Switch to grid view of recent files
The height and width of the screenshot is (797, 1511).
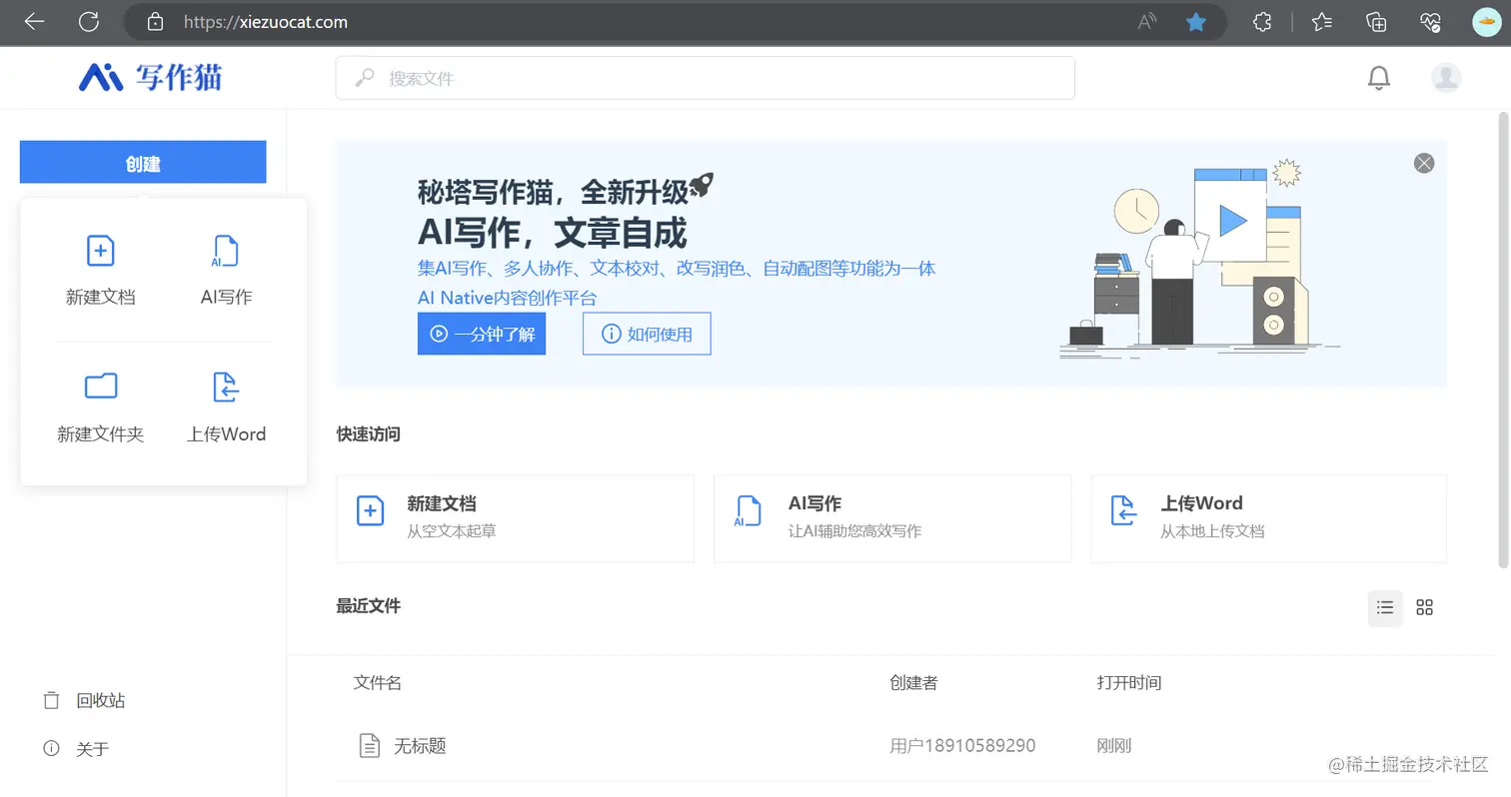coord(1425,607)
